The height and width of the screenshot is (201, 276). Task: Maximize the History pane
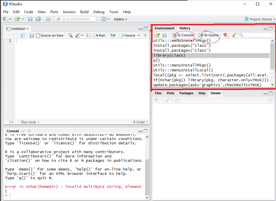click(x=271, y=29)
